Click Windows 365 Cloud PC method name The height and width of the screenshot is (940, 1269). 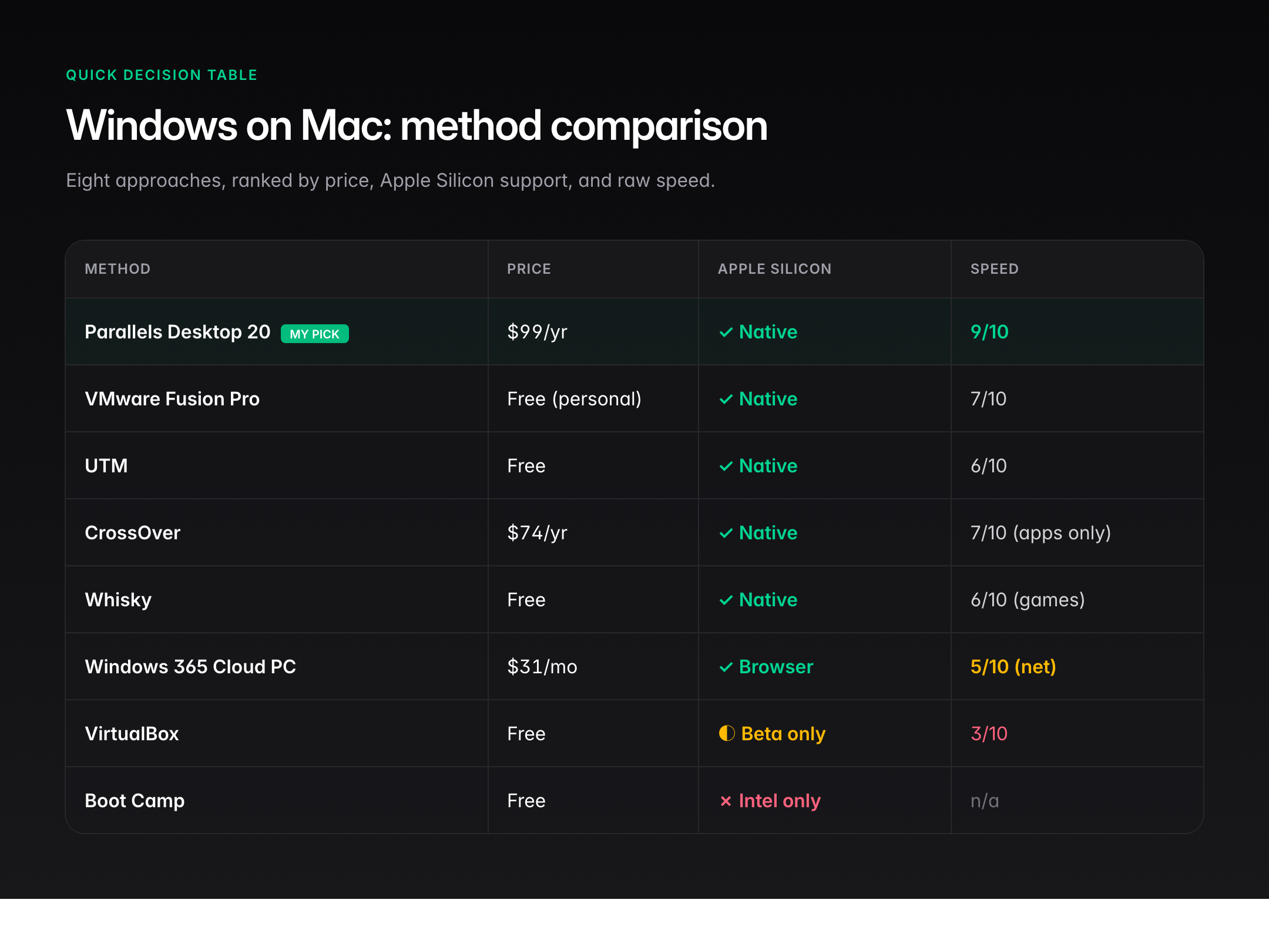[190, 667]
